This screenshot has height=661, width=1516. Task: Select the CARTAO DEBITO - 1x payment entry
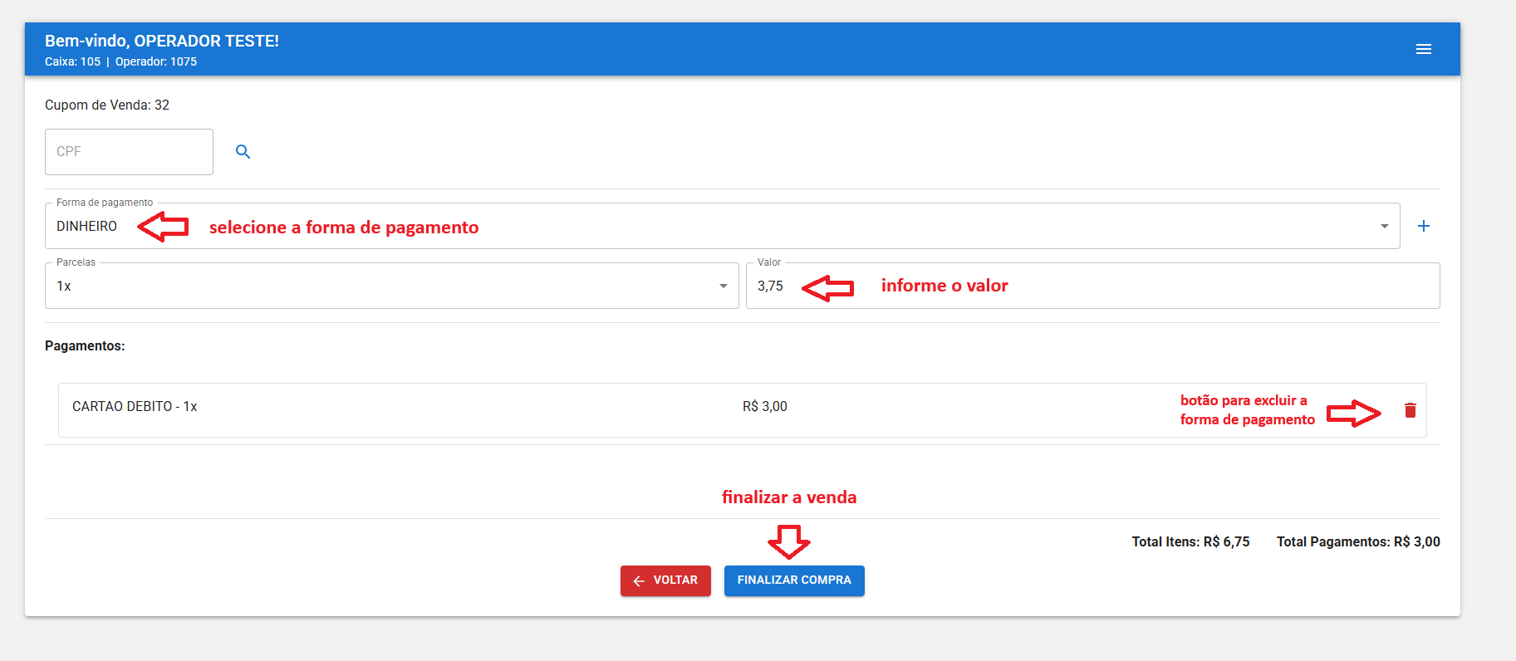tap(135, 407)
